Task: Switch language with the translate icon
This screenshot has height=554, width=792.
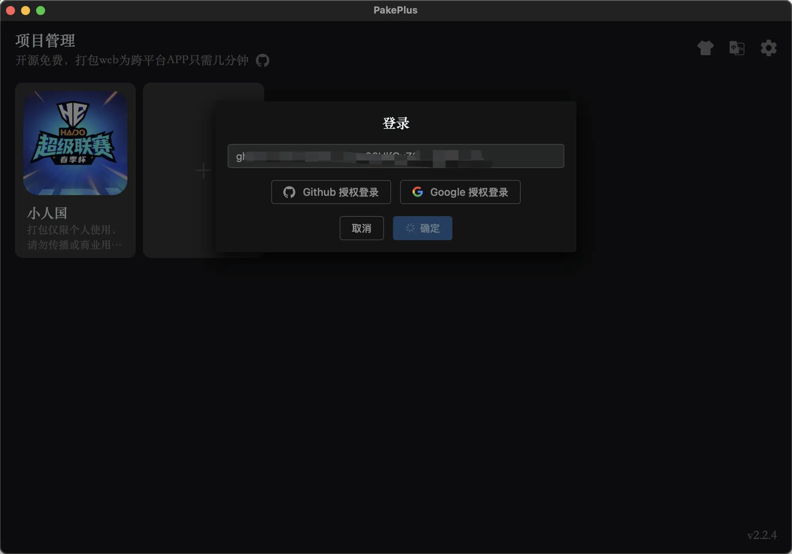Action: point(737,48)
